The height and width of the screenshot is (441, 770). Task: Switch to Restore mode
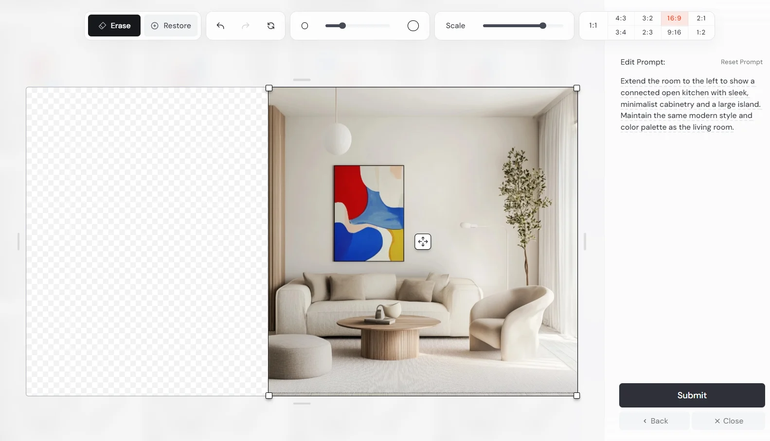pyautogui.click(x=171, y=26)
